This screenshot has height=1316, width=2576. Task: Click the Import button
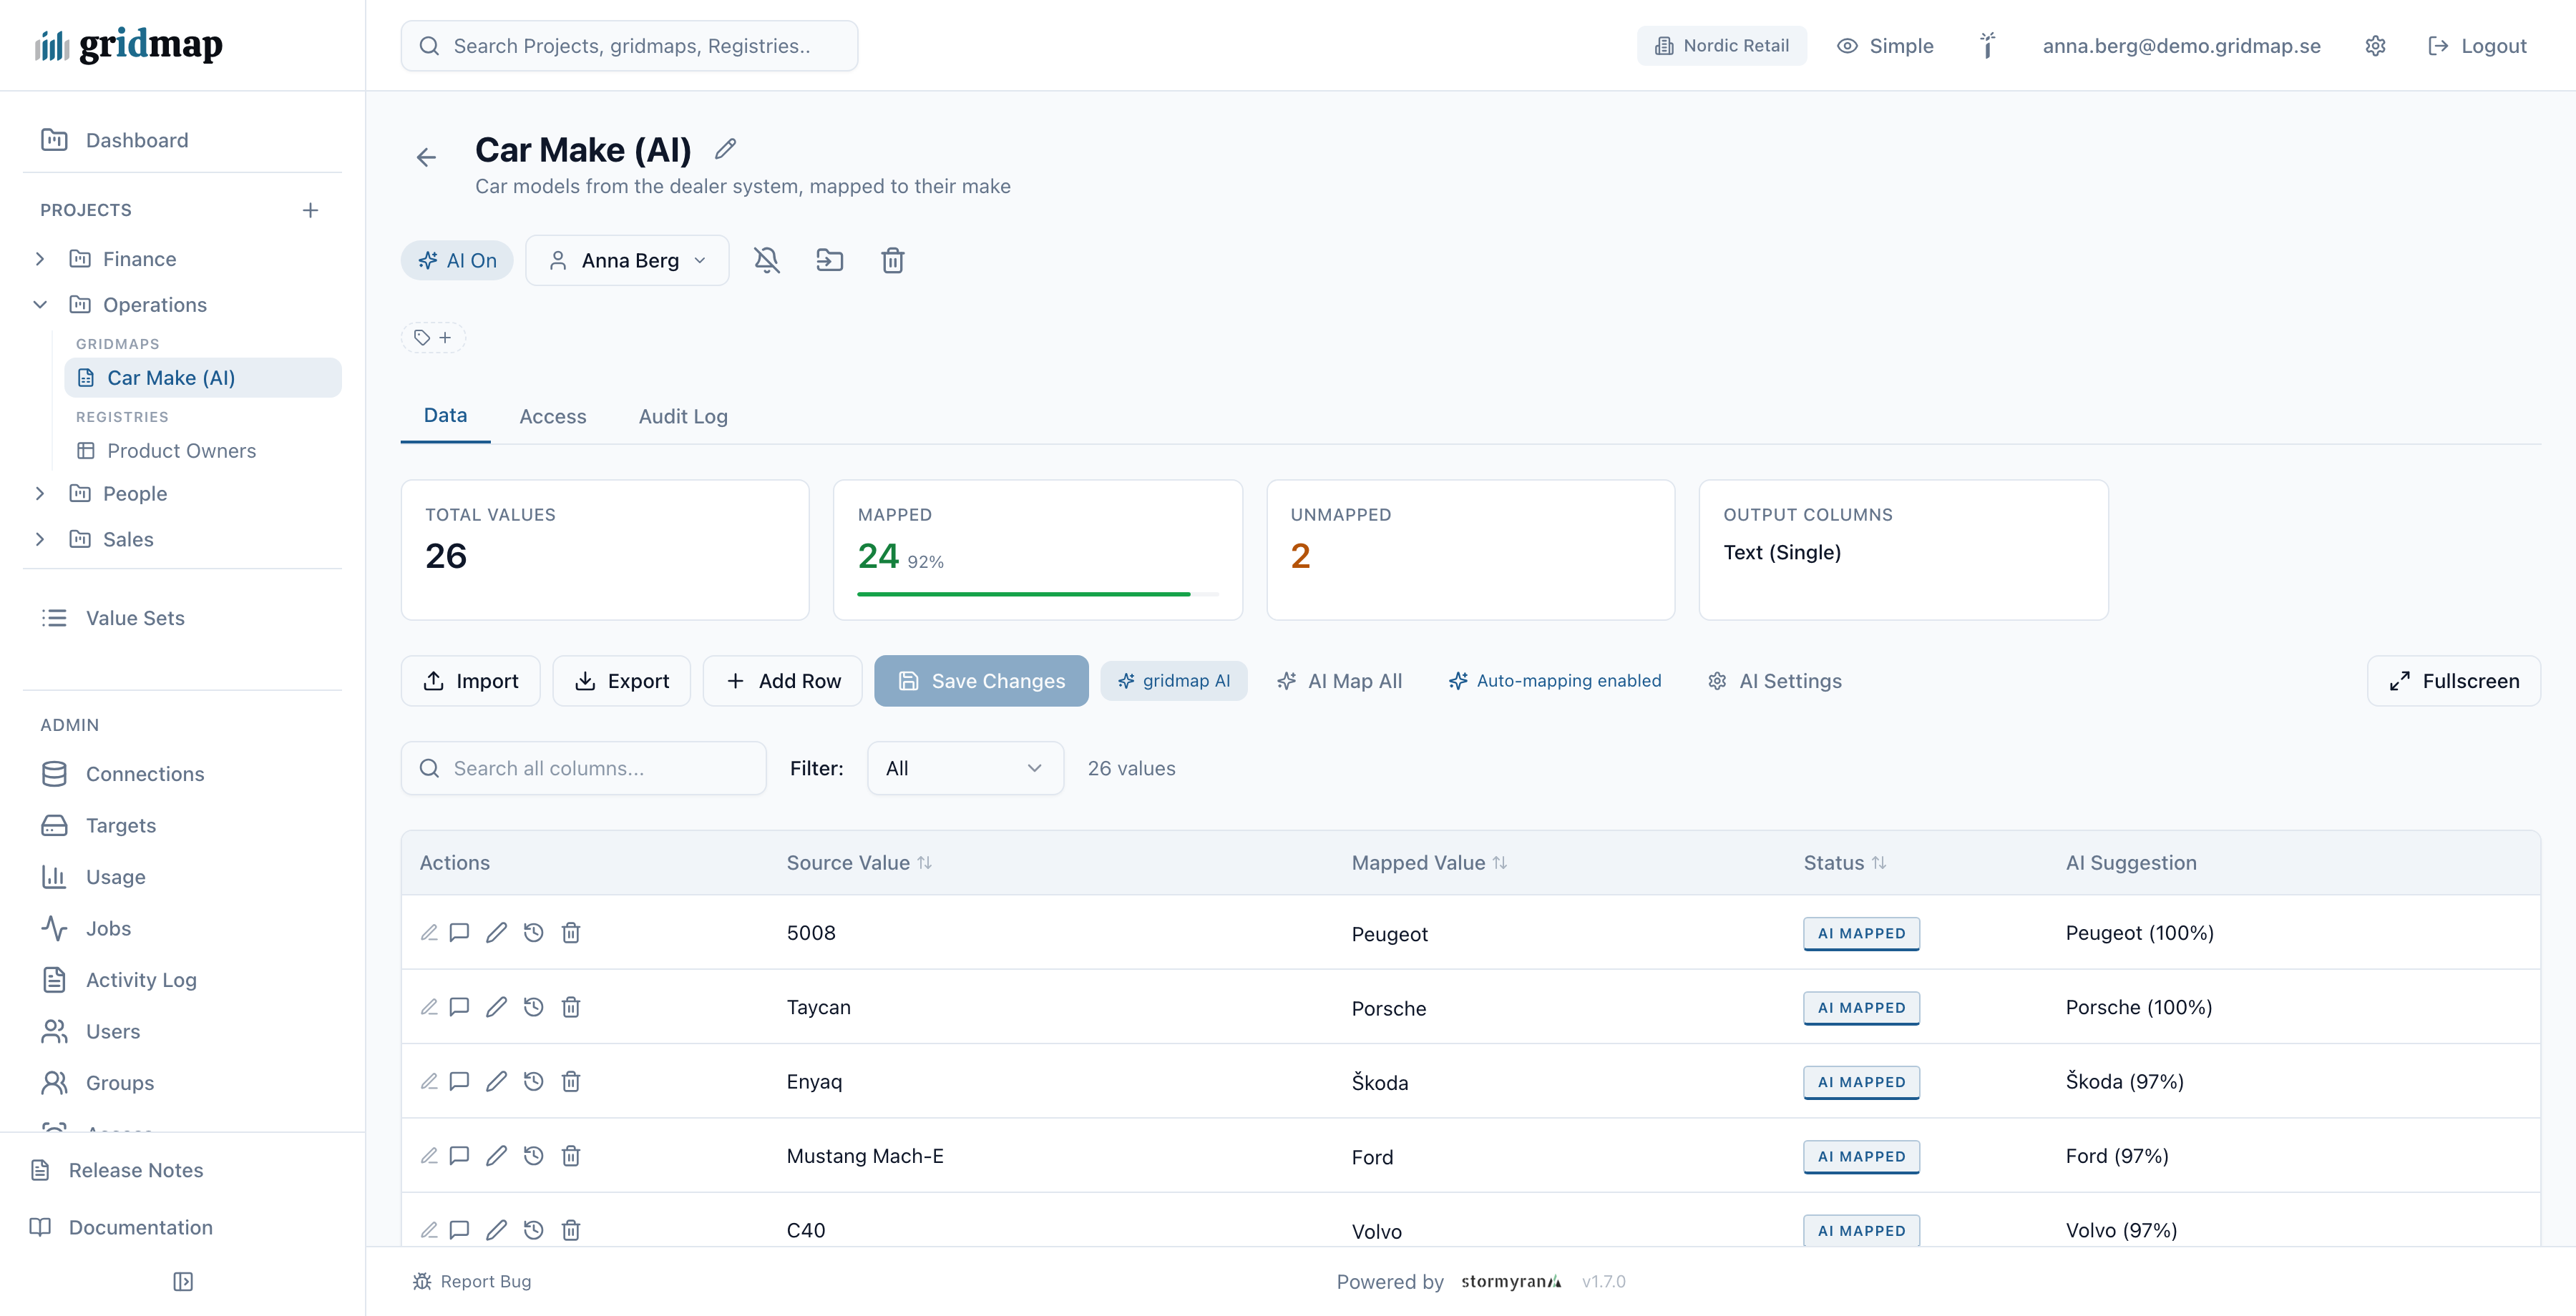(x=471, y=680)
